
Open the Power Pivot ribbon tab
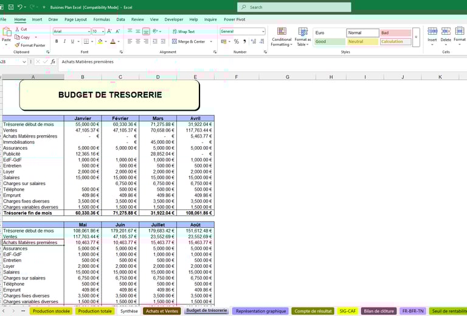click(234, 19)
